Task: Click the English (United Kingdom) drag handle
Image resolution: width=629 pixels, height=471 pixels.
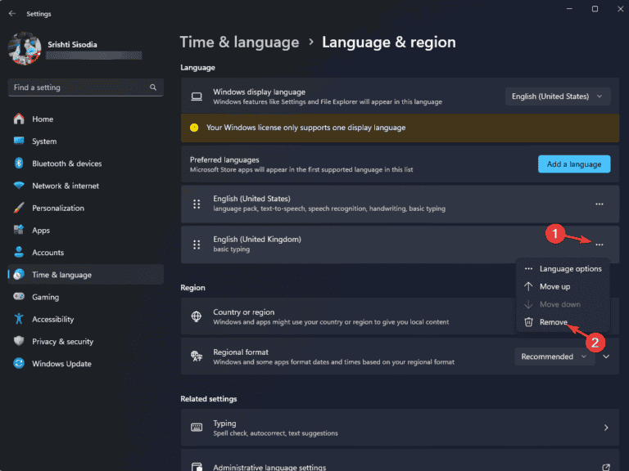Action: (x=197, y=244)
